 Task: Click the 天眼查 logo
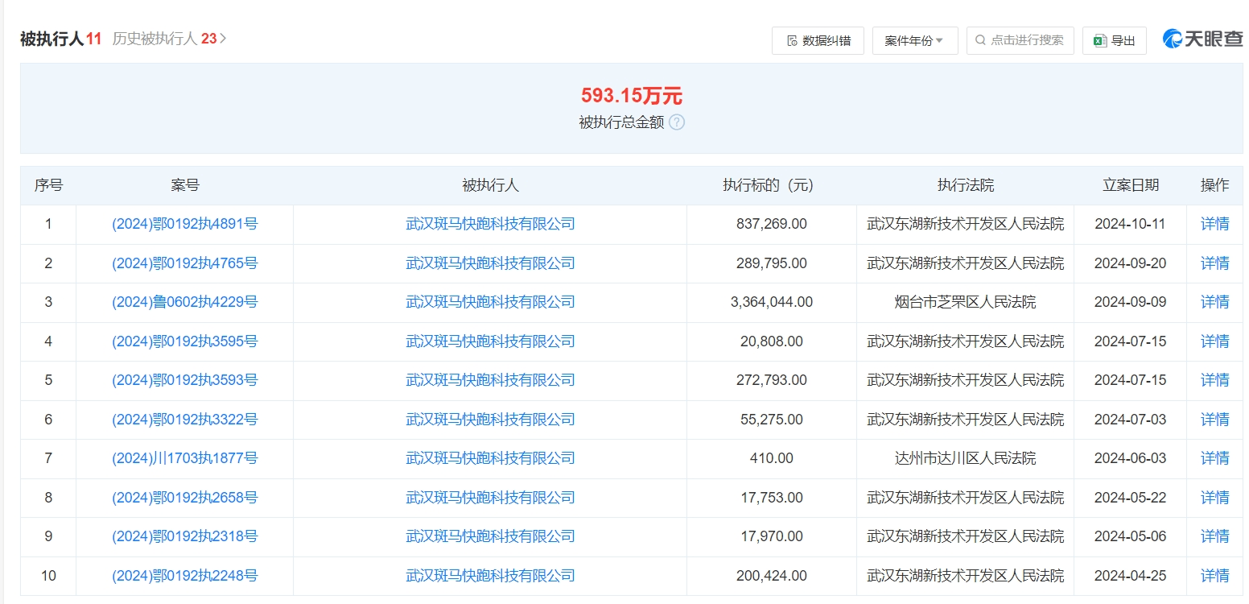click(1202, 39)
